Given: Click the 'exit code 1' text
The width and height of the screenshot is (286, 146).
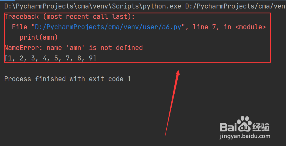Looking at the screenshot, I should pyautogui.click(x=110, y=79).
